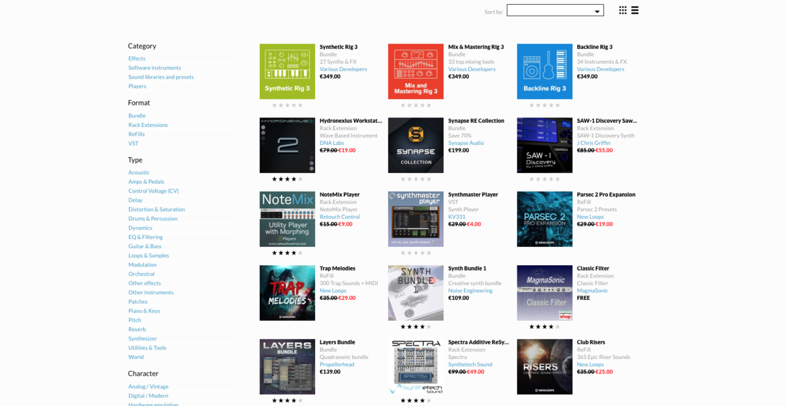
Task: Open the J Chris Griffin developer link
Action: 593,143
